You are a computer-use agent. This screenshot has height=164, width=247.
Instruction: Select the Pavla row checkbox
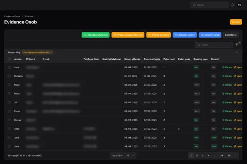pos(9,111)
